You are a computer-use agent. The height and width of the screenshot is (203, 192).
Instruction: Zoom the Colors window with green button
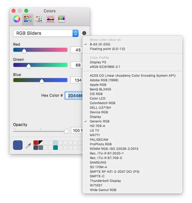(x=26, y=11)
